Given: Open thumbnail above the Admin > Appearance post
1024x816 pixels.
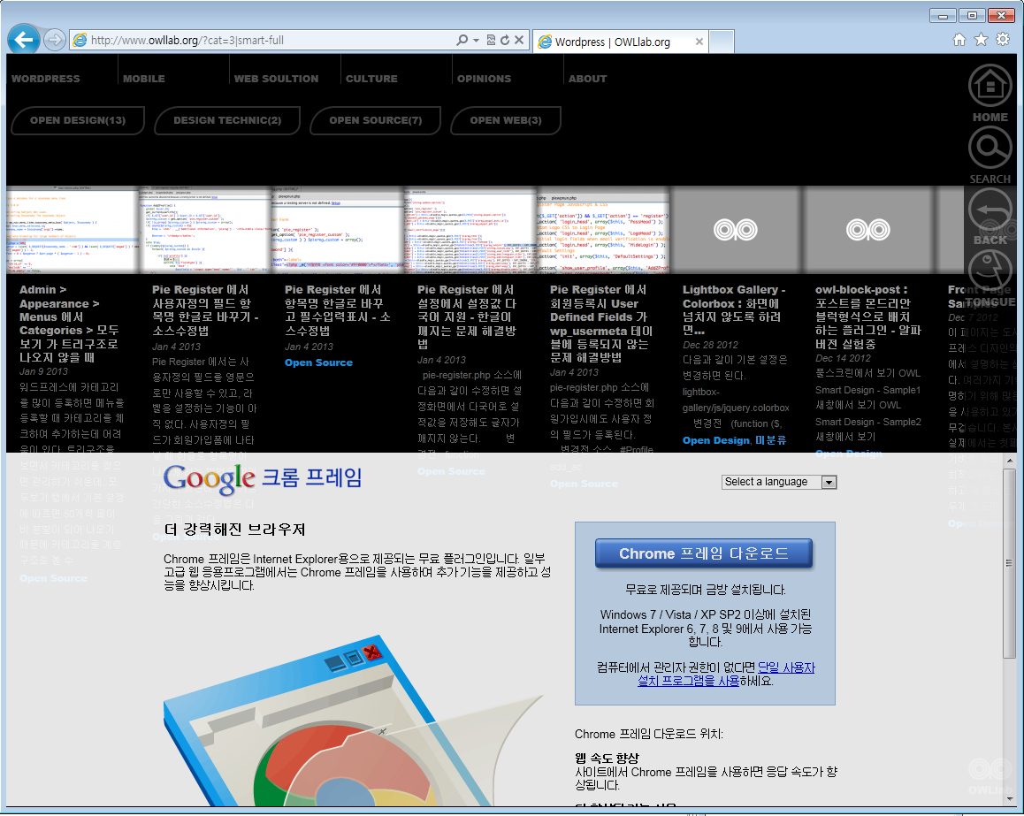Looking at the screenshot, I should click(x=72, y=230).
